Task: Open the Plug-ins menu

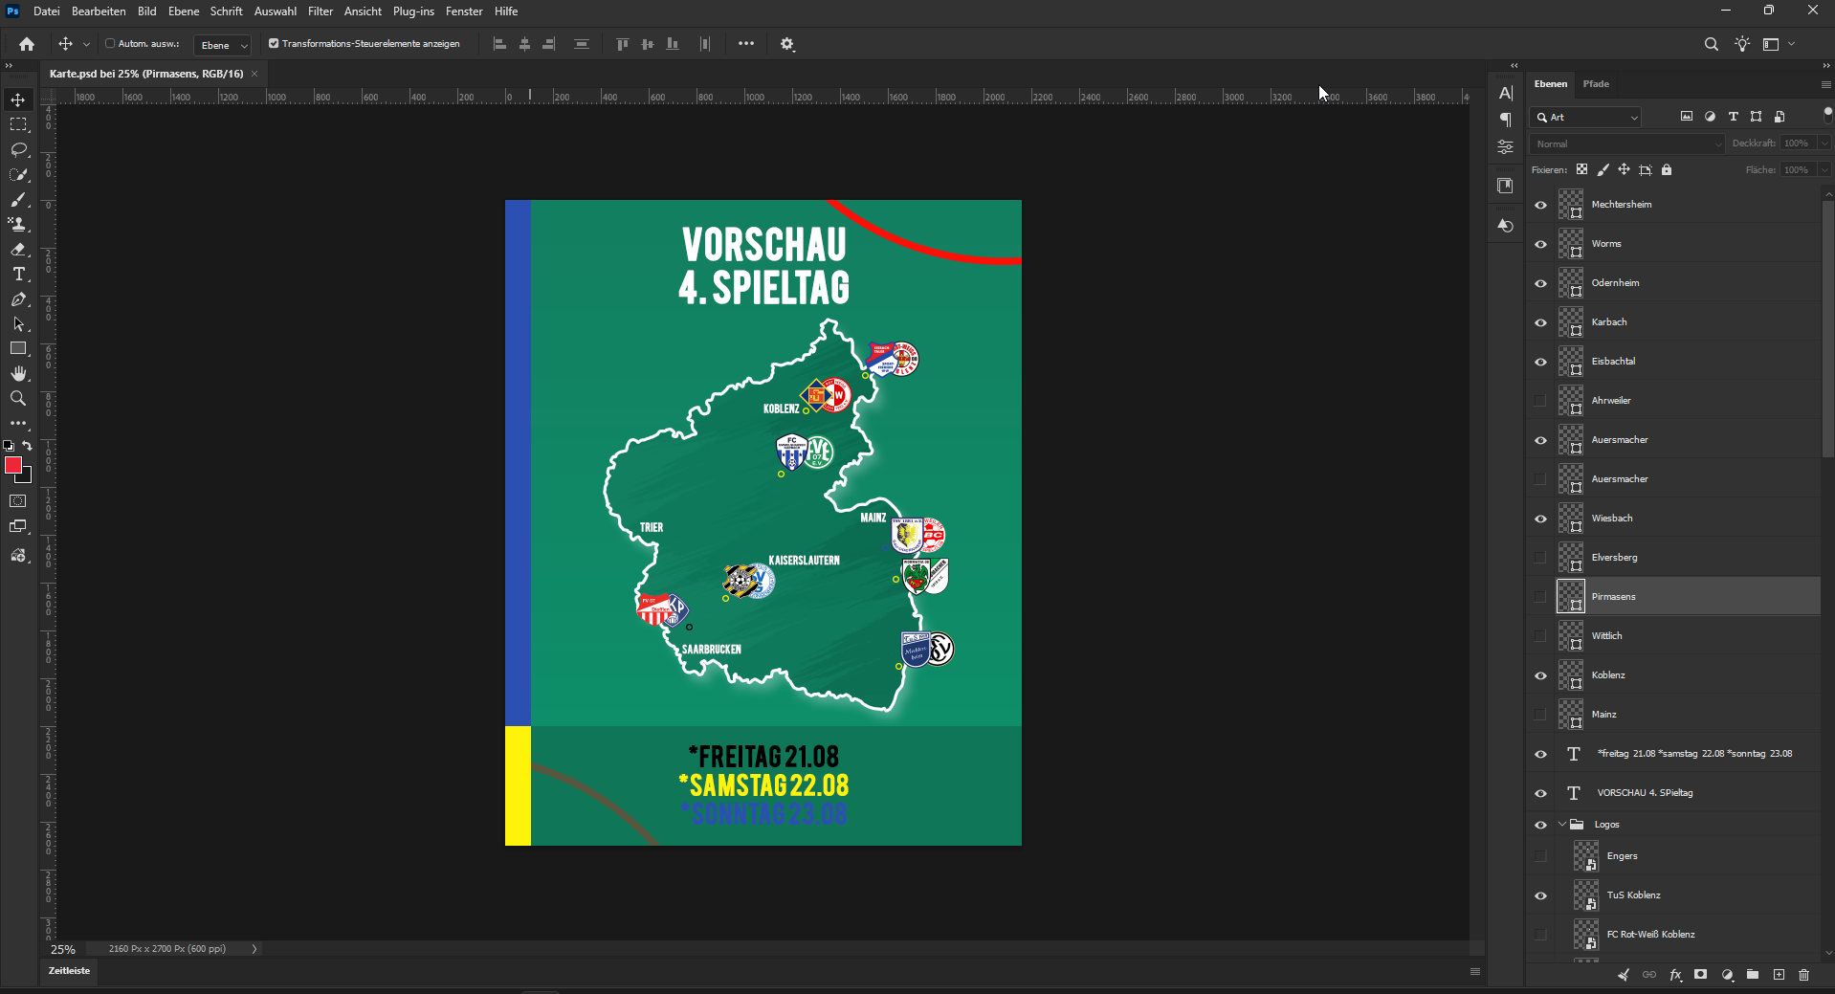Action: (413, 11)
